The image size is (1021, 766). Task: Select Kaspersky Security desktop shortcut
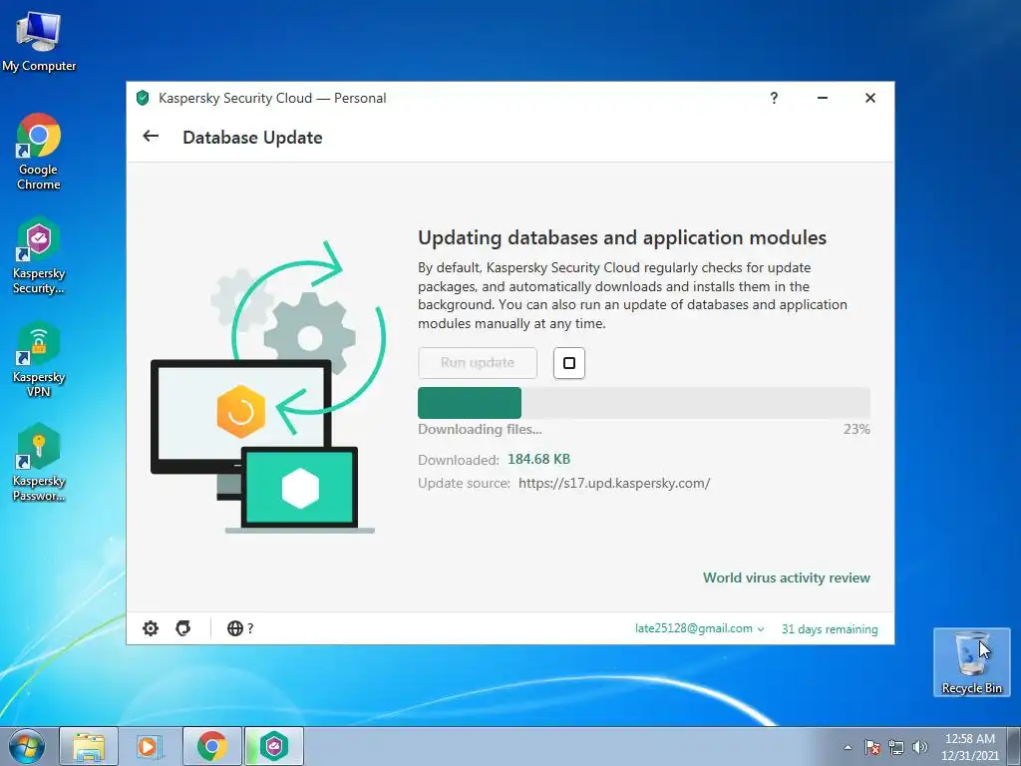[39, 256]
